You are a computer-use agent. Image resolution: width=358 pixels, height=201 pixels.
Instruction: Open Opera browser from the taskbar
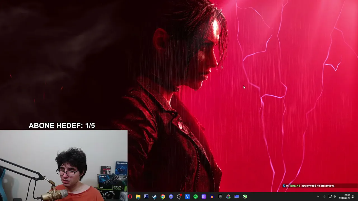[130, 197]
